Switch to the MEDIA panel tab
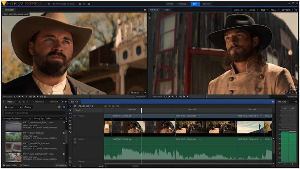 click(10, 102)
